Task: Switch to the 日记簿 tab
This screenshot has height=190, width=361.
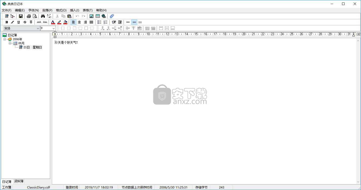Action: (x=7, y=181)
